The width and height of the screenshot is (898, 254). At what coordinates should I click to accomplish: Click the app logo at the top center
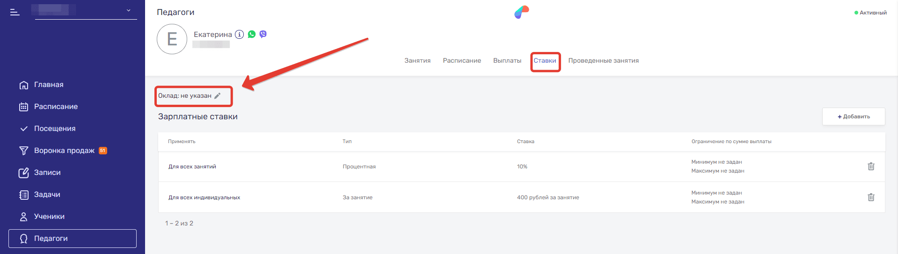(x=521, y=12)
